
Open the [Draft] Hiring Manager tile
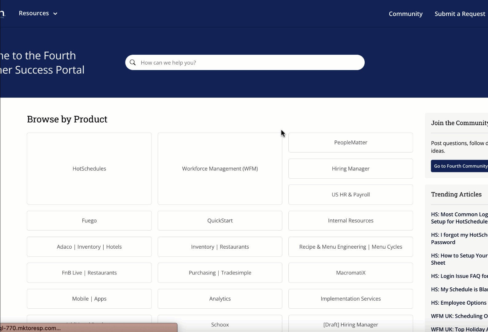(x=351, y=324)
